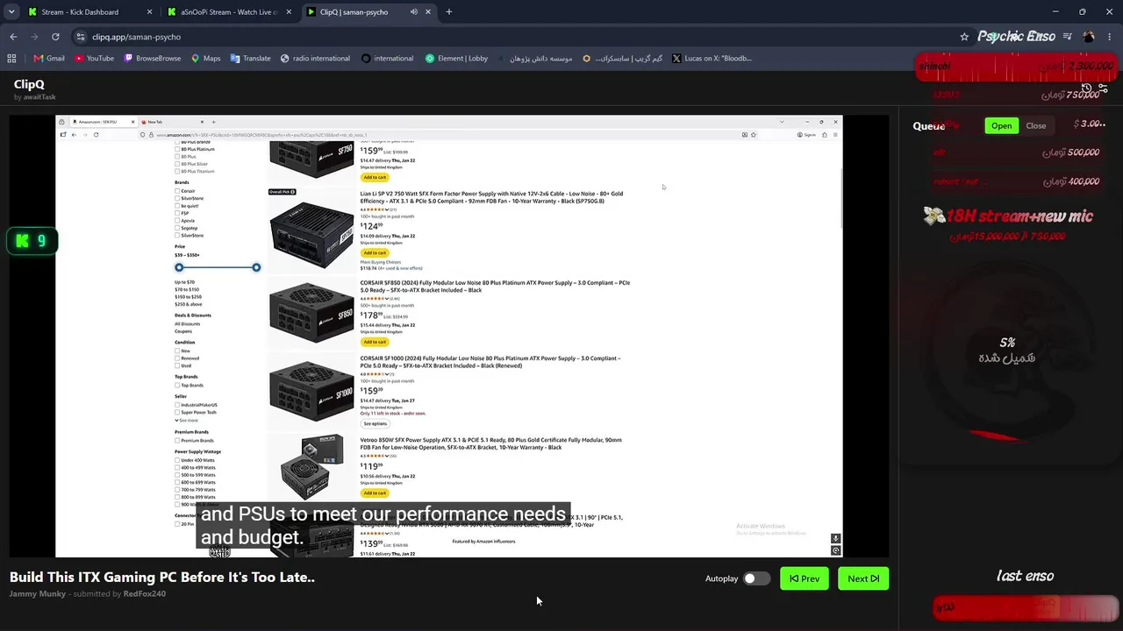
Task: Close the aSnOoPi Stream tab
Action: click(289, 12)
